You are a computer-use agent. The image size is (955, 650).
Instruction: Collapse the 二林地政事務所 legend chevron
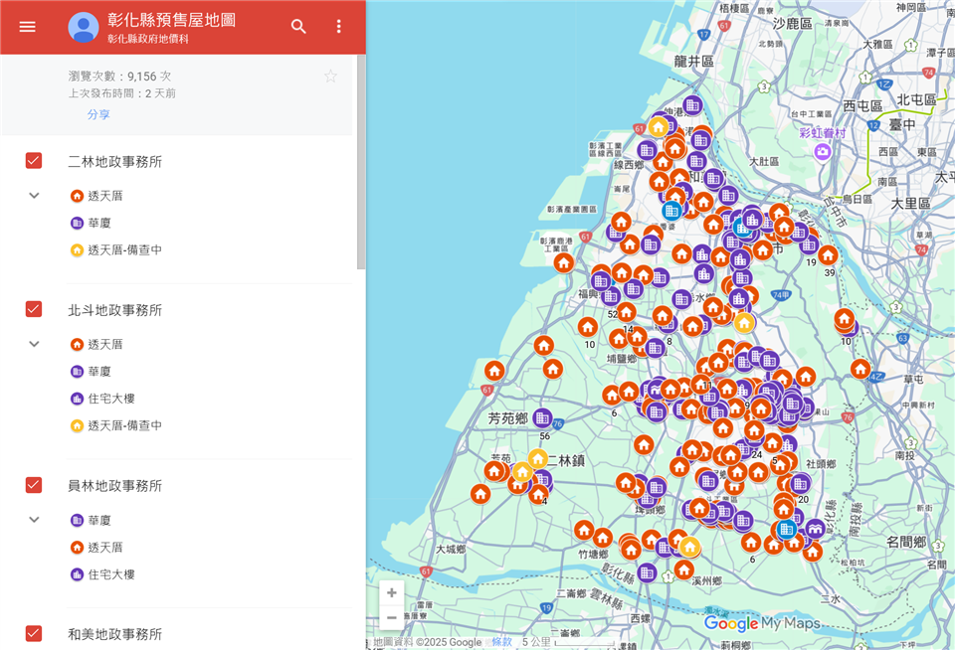pos(34,195)
